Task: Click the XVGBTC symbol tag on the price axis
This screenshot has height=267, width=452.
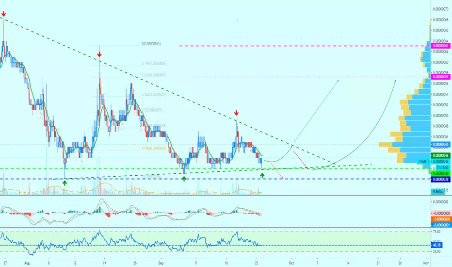Action: pyautogui.click(x=424, y=161)
